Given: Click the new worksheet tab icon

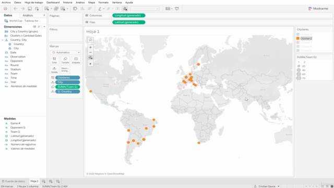Looking at the screenshot, I should 43,181.
